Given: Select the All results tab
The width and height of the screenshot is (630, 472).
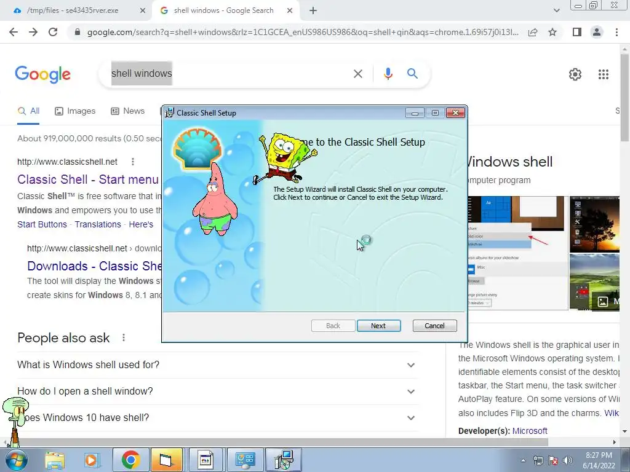Looking at the screenshot, I should point(28,111).
